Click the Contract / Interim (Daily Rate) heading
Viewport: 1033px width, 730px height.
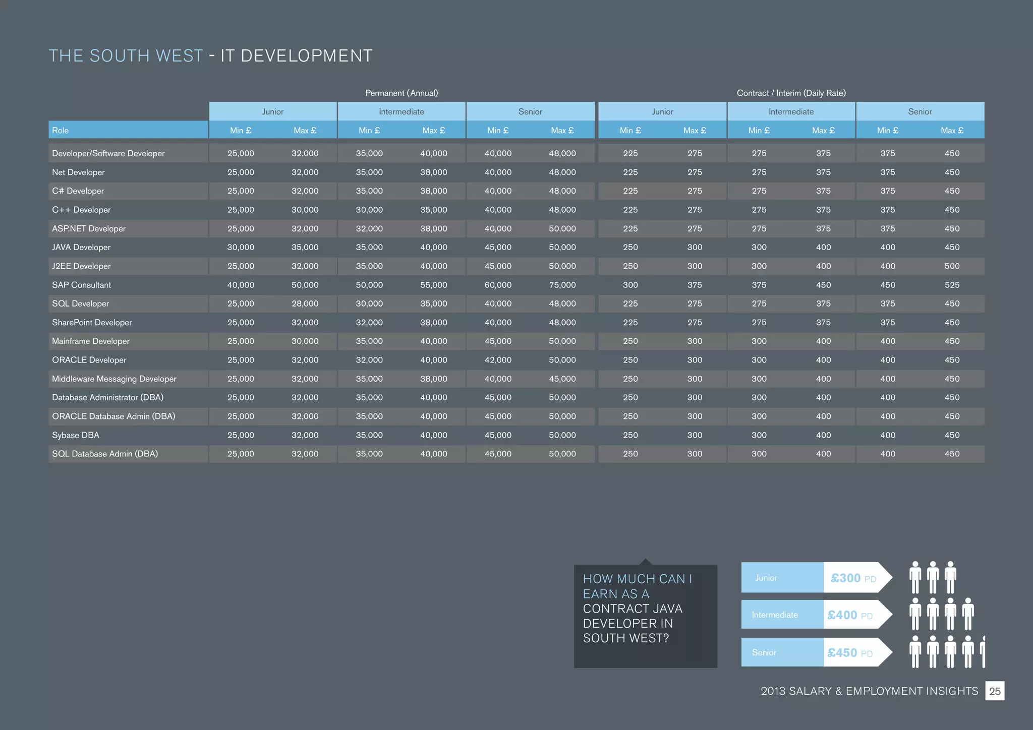(791, 93)
